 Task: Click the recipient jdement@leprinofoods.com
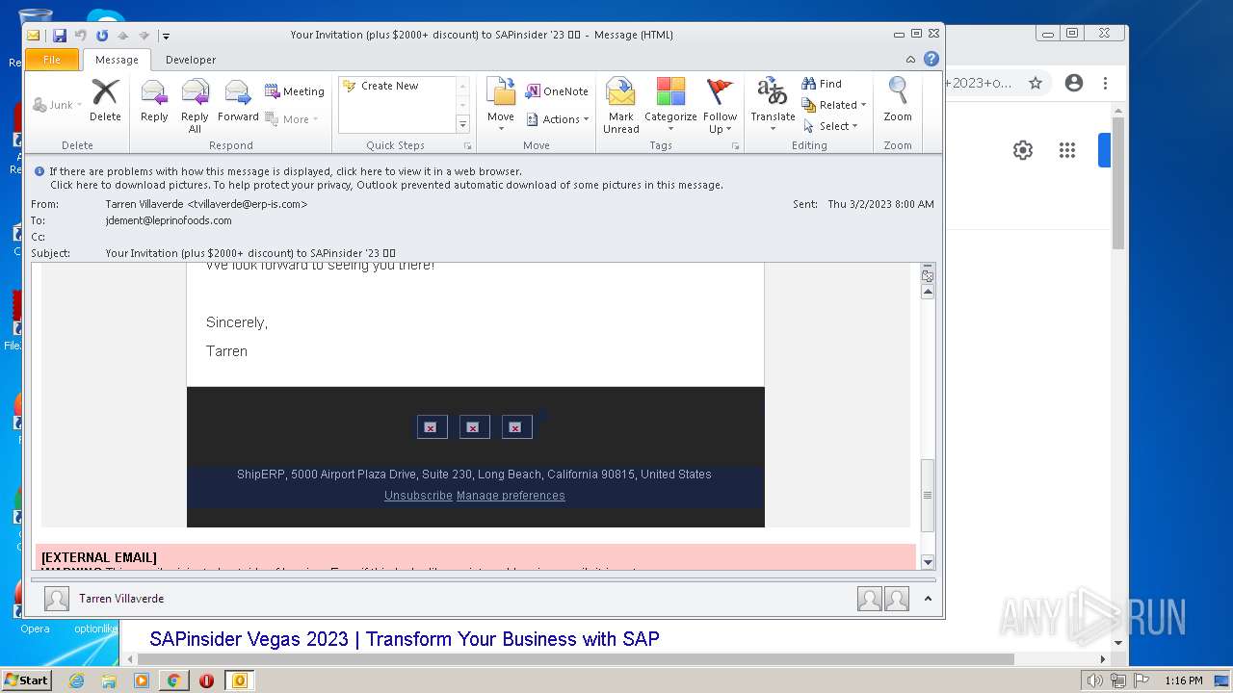coord(169,220)
